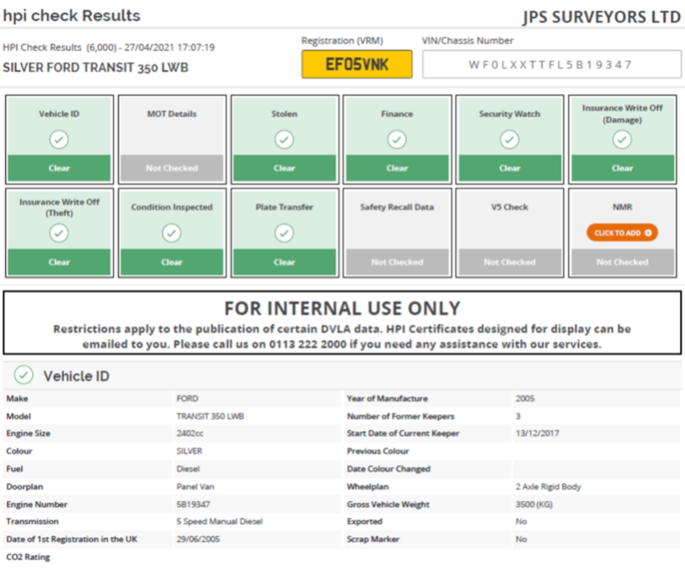Image resolution: width=685 pixels, height=571 pixels.
Task: Click the VIN/Chassis Number field
Action: (552, 64)
